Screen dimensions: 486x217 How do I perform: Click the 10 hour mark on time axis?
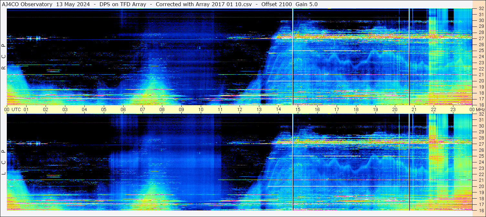click(x=201, y=109)
